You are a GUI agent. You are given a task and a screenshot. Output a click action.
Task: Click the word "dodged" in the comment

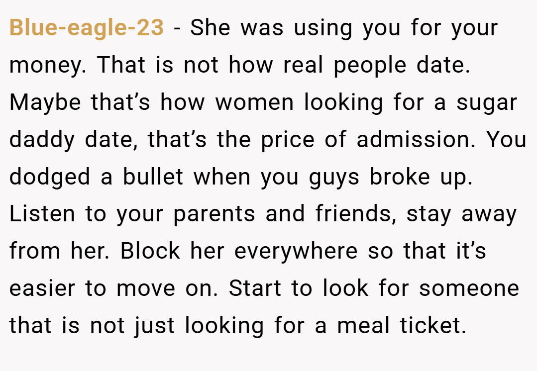pos(50,178)
